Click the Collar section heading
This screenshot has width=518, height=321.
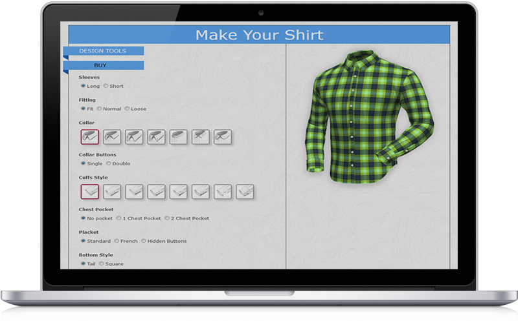click(x=87, y=123)
